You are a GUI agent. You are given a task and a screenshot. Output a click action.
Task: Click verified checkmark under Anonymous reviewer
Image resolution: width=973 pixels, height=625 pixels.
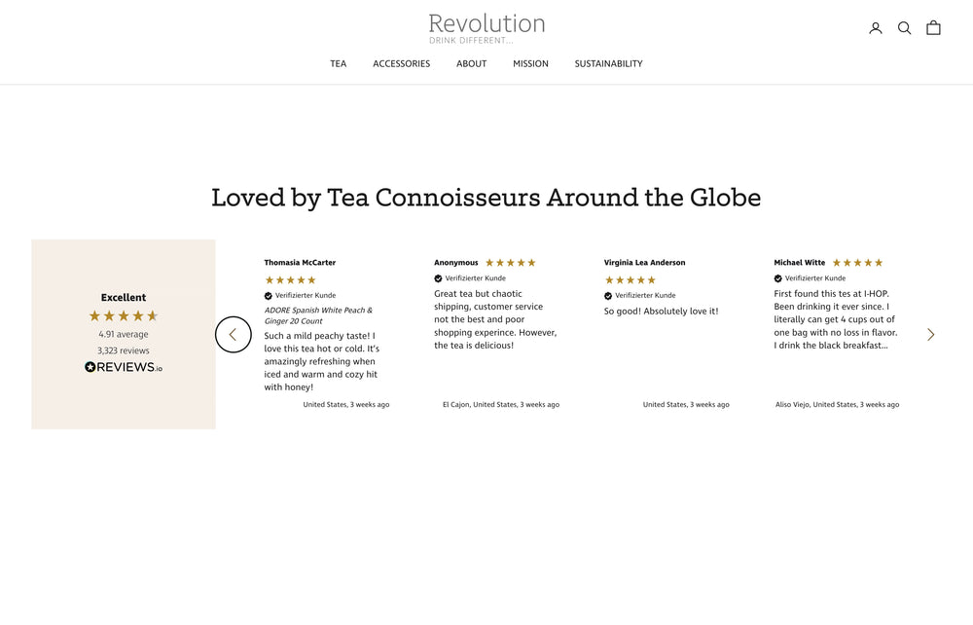click(438, 278)
